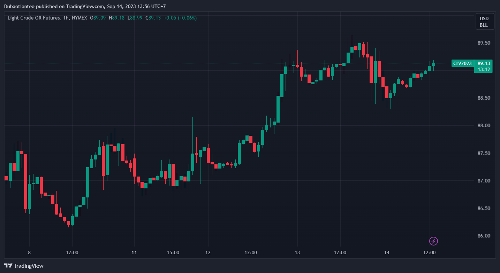Click the CLV2023 symbol label
This screenshot has width=500, height=273.
coord(462,63)
